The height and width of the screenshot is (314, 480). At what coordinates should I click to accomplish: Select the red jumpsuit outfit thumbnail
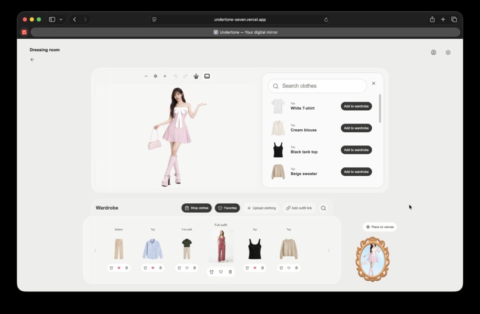point(221,246)
